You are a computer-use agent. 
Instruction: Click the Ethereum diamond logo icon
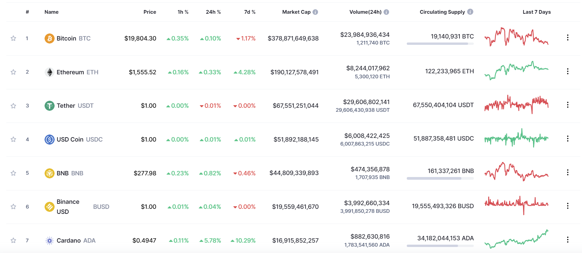click(x=50, y=72)
